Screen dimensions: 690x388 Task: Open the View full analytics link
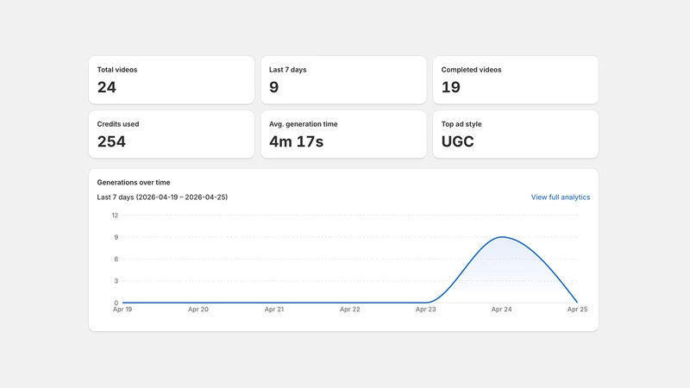pyautogui.click(x=560, y=197)
